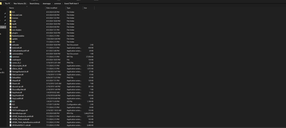Navigate to common breadcrumb in address bar
The height and width of the screenshot is (128, 286).
point(57,3)
